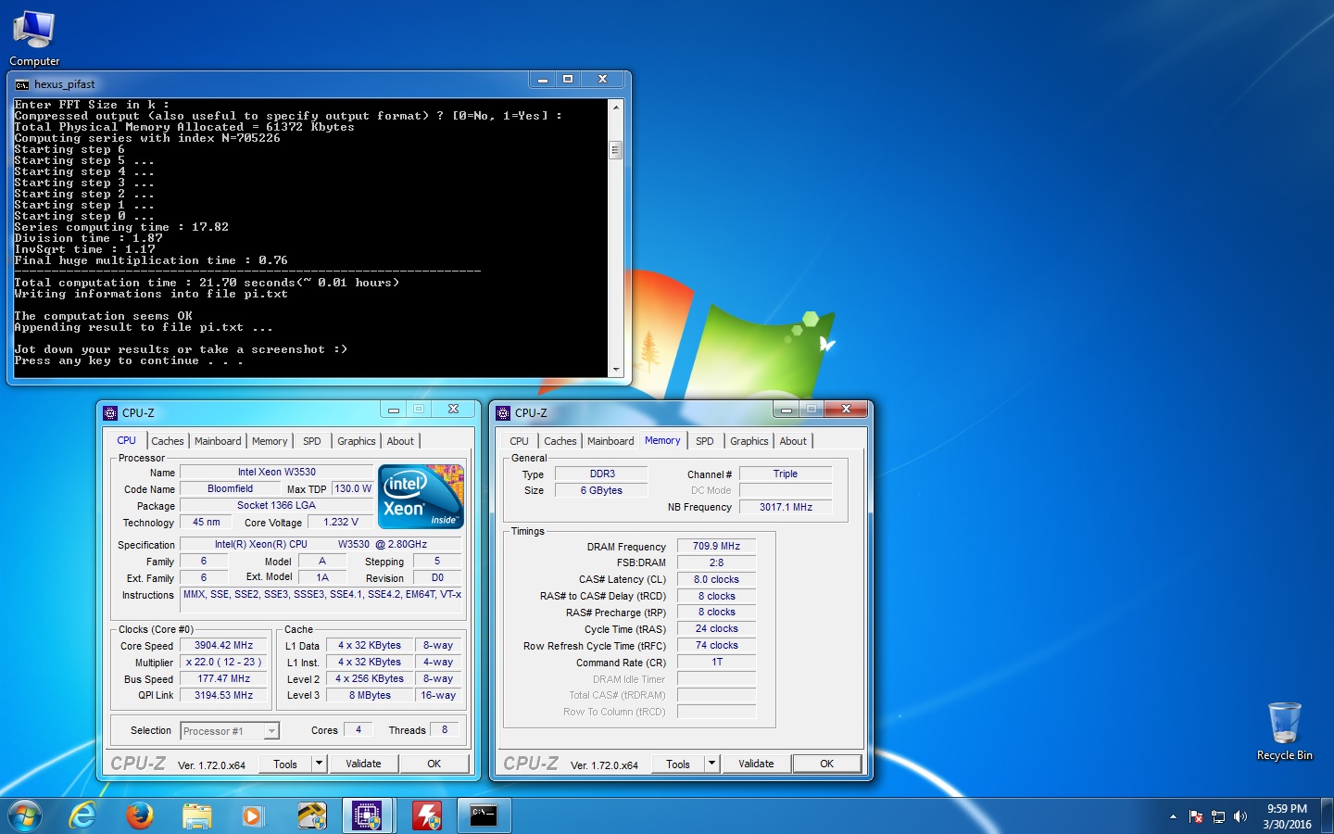Click the memory Size value 6 GBytes
This screenshot has width=1334, height=834.
tap(602, 490)
